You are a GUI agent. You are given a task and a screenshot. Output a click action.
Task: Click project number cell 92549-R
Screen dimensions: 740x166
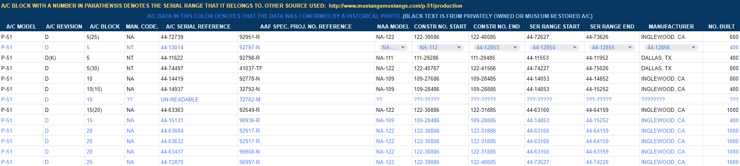(306, 110)
